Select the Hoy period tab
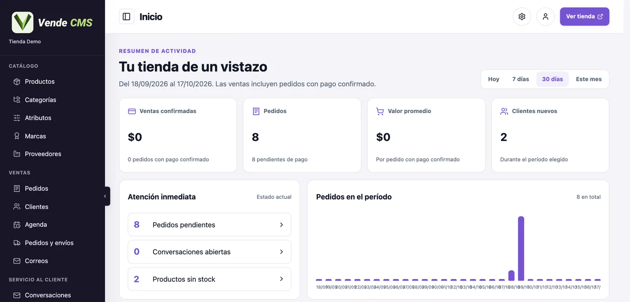 click(x=494, y=79)
